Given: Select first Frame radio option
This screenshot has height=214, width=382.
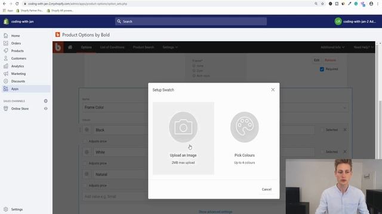Looking at the screenshot, I should click(x=194, y=66).
